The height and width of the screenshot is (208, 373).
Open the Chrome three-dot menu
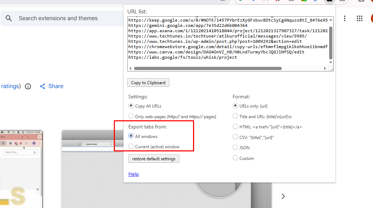(345, 18)
